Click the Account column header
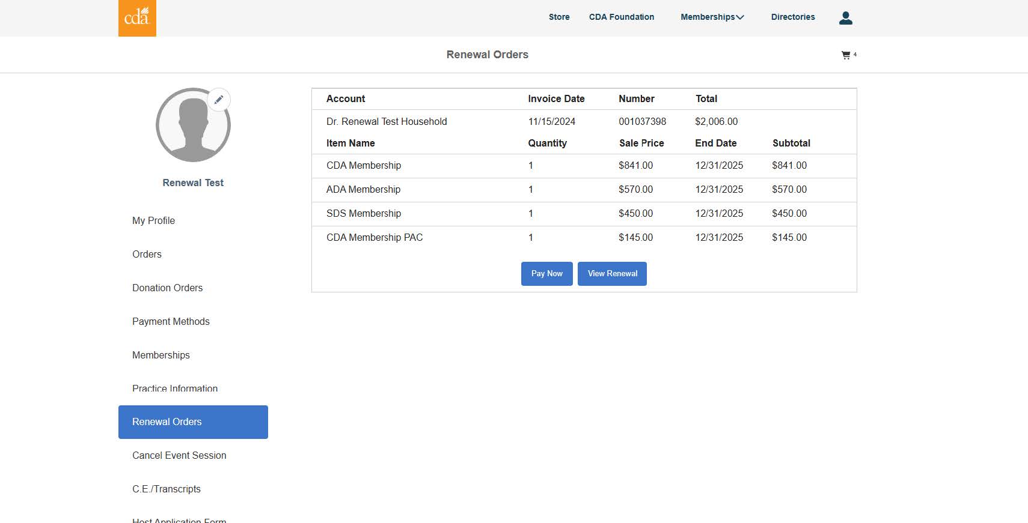This screenshot has width=1028, height=523. click(346, 98)
